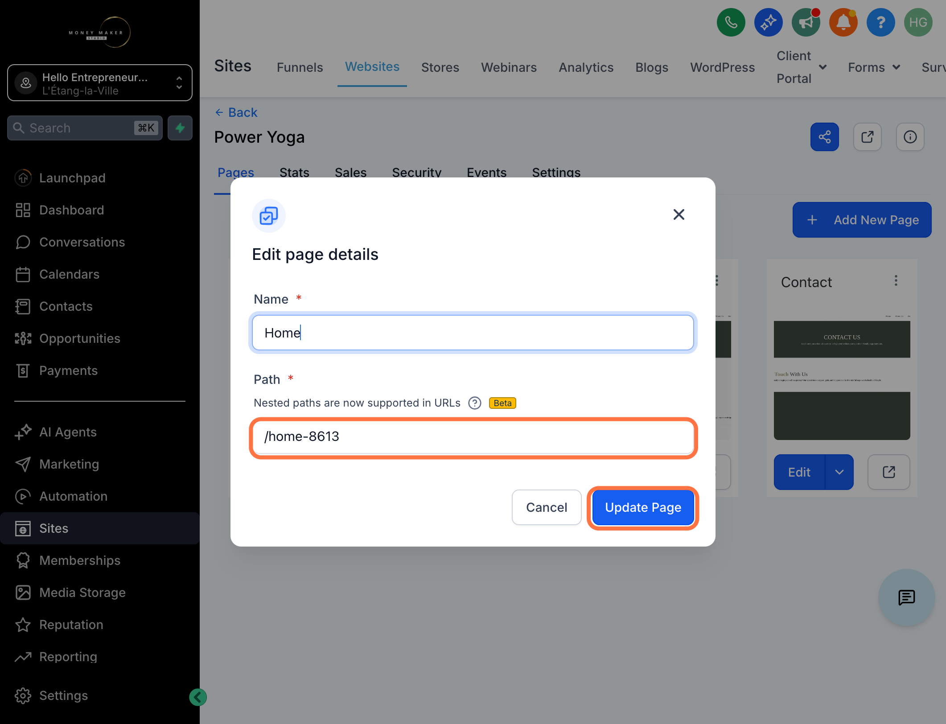Open the Contact page preview link icon
946x724 pixels.
[x=888, y=472]
